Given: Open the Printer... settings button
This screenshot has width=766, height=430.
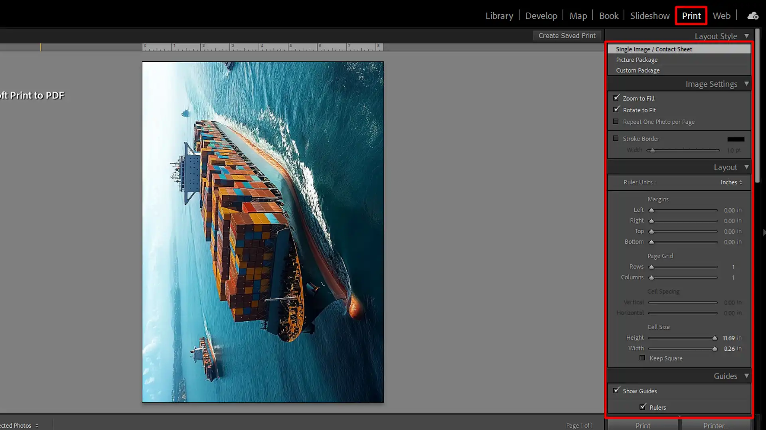Looking at the screenshot, I should pos(716,425).
